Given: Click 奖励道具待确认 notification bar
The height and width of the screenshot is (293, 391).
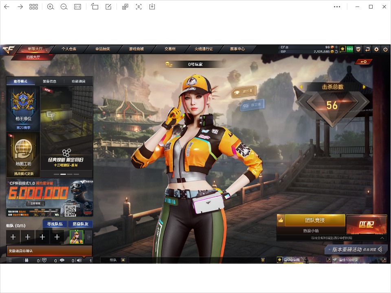Looking at the screenshot, I should 49,251.
